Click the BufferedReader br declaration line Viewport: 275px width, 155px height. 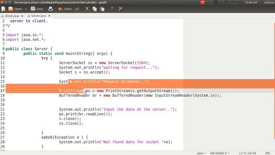click(140, 96)
